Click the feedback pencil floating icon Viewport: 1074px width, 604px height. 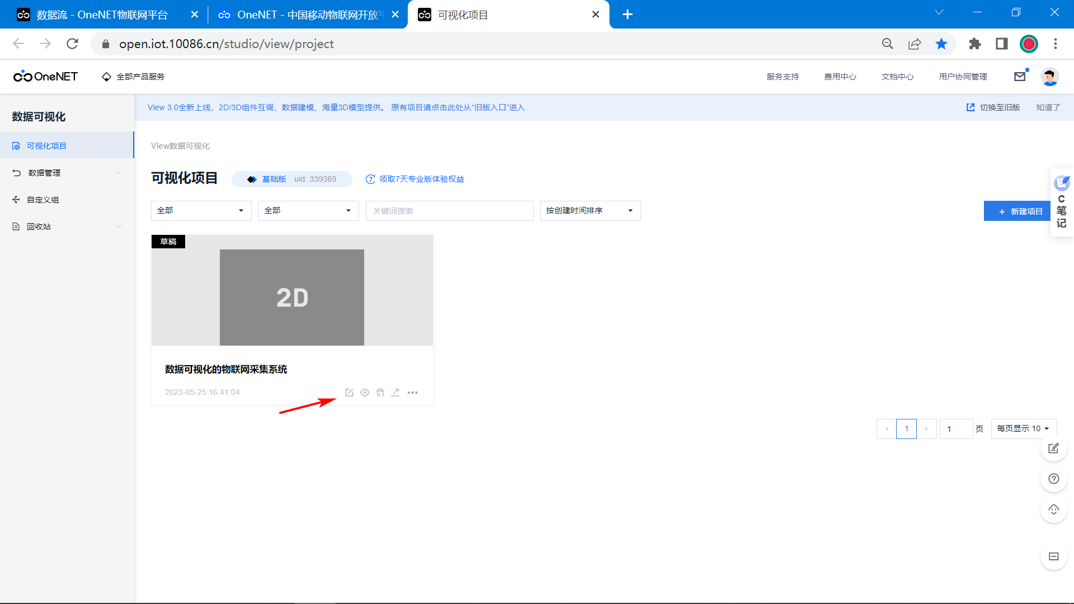(x=1053, y=448)
